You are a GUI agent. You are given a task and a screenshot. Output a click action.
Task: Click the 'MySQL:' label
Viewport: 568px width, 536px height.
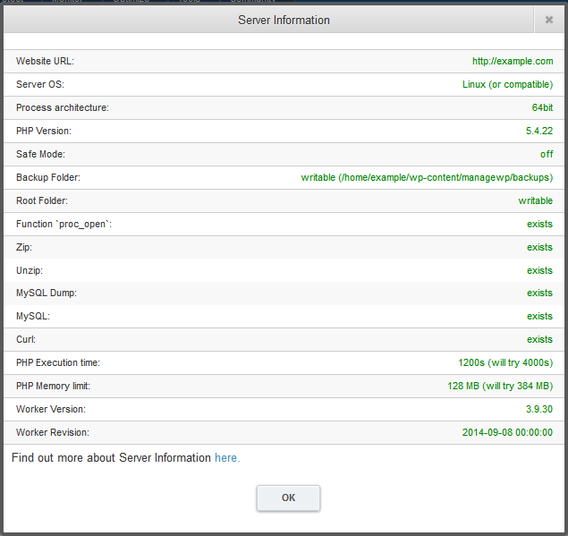coord(33,316)
